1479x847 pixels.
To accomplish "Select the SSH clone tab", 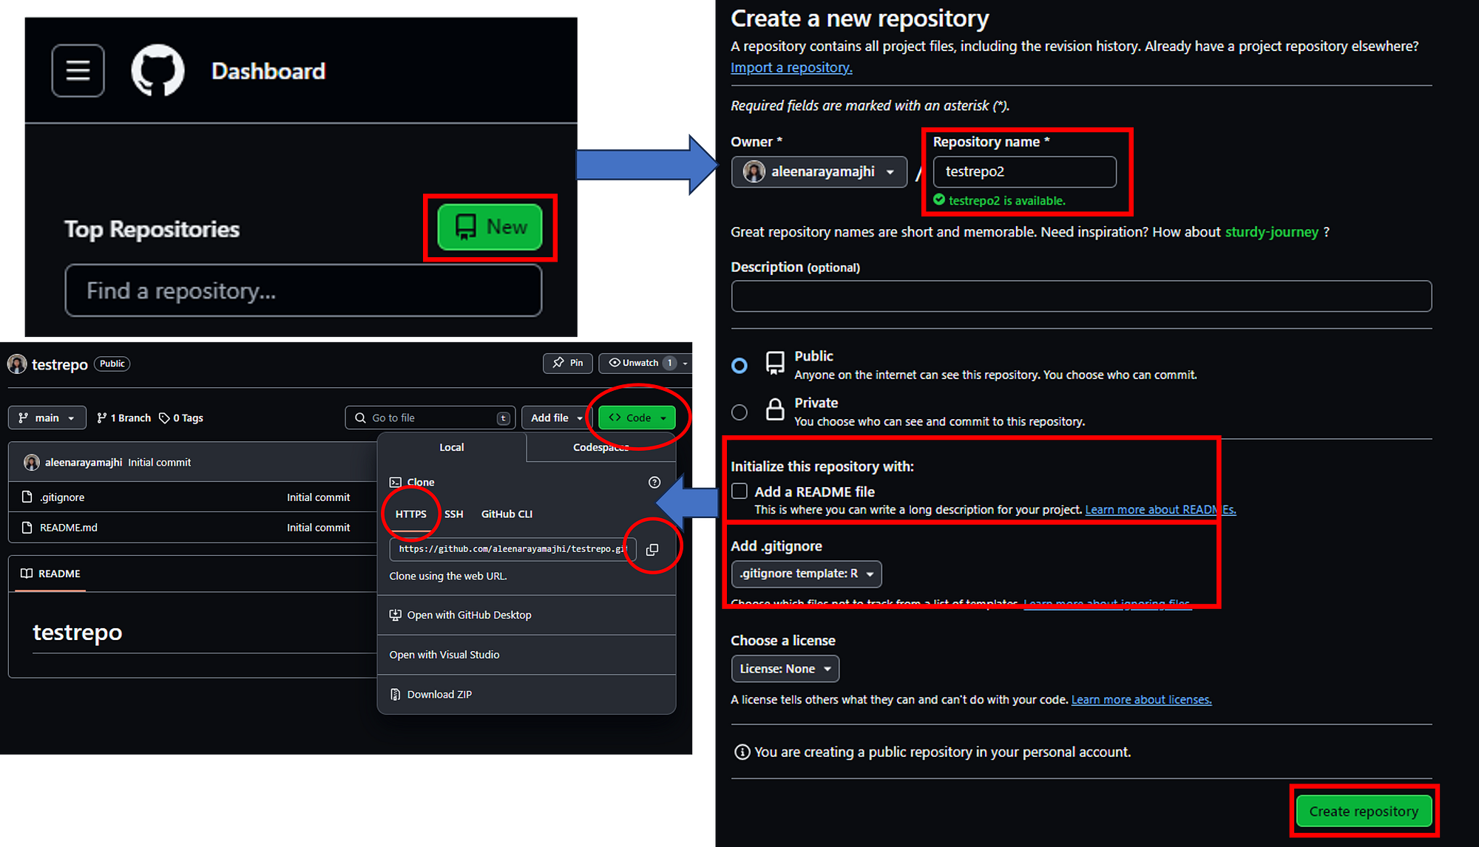I will pyautogui.click(x=454, y=514).
